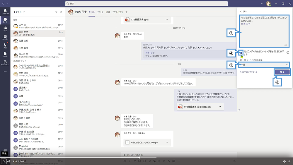This screenshot has width=293, height=165.
Task: Go forward in Teams history arrow
Action: [x=7, y=4]
